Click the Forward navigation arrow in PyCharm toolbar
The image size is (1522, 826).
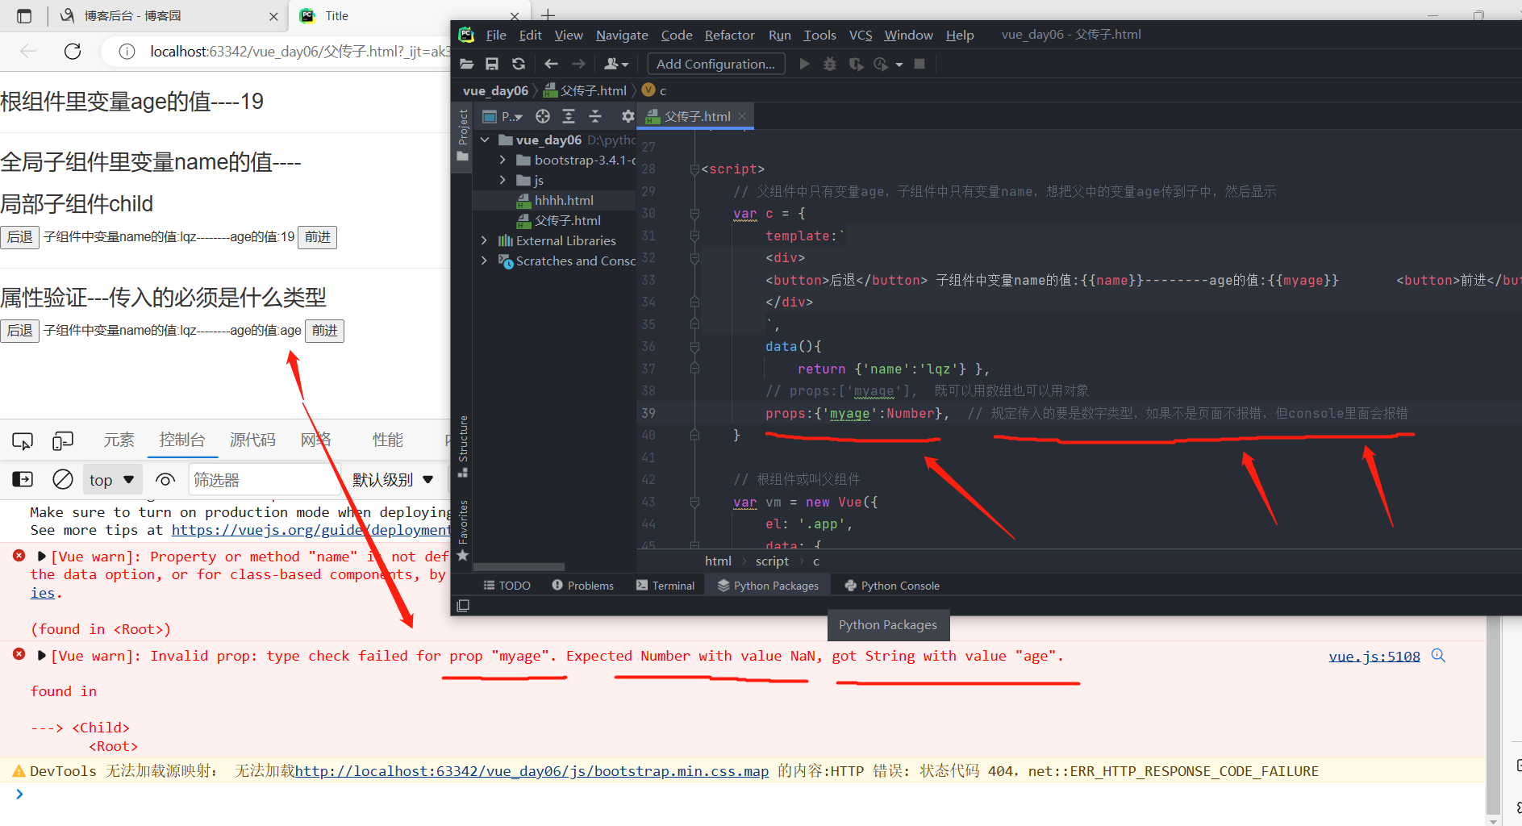[578, 64]
